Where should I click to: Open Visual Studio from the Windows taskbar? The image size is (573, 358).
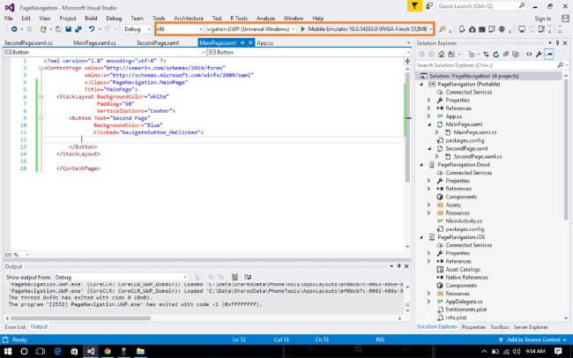pos(90,351)
